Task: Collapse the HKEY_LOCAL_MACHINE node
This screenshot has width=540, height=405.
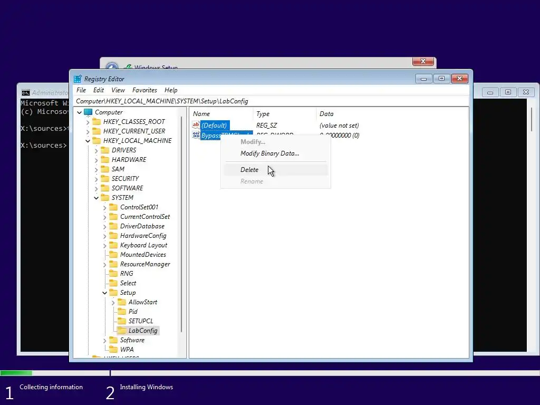Action: click(x=88, y=141)
